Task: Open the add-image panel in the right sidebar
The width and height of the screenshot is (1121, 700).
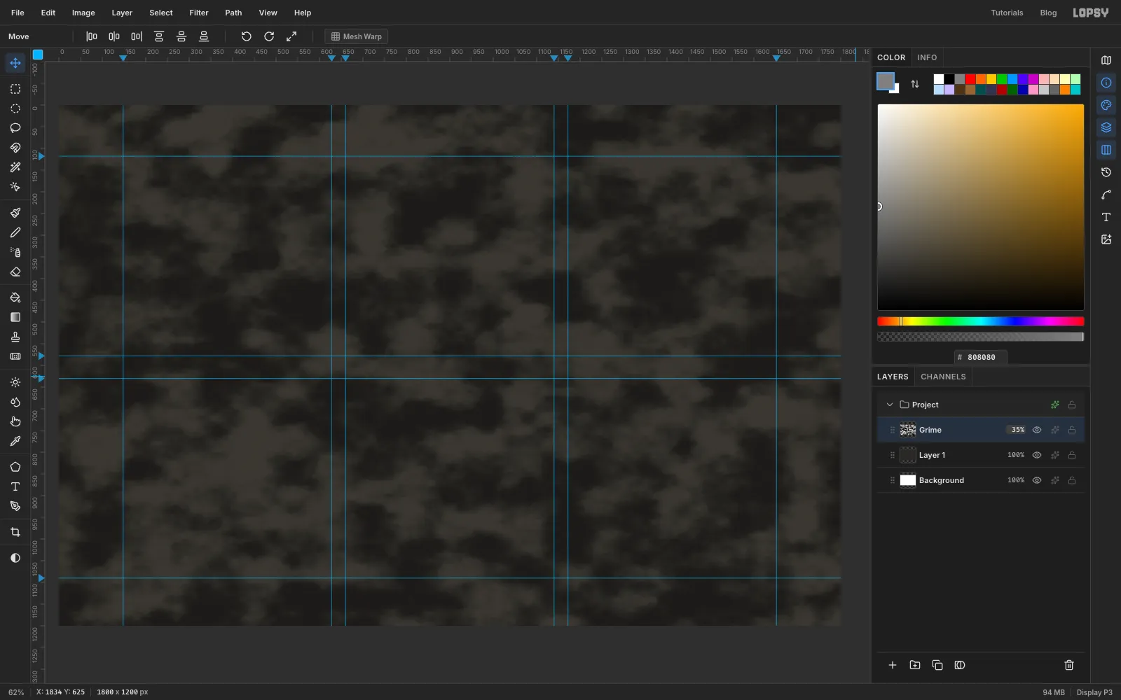Action: click(x=1106, y=239)
